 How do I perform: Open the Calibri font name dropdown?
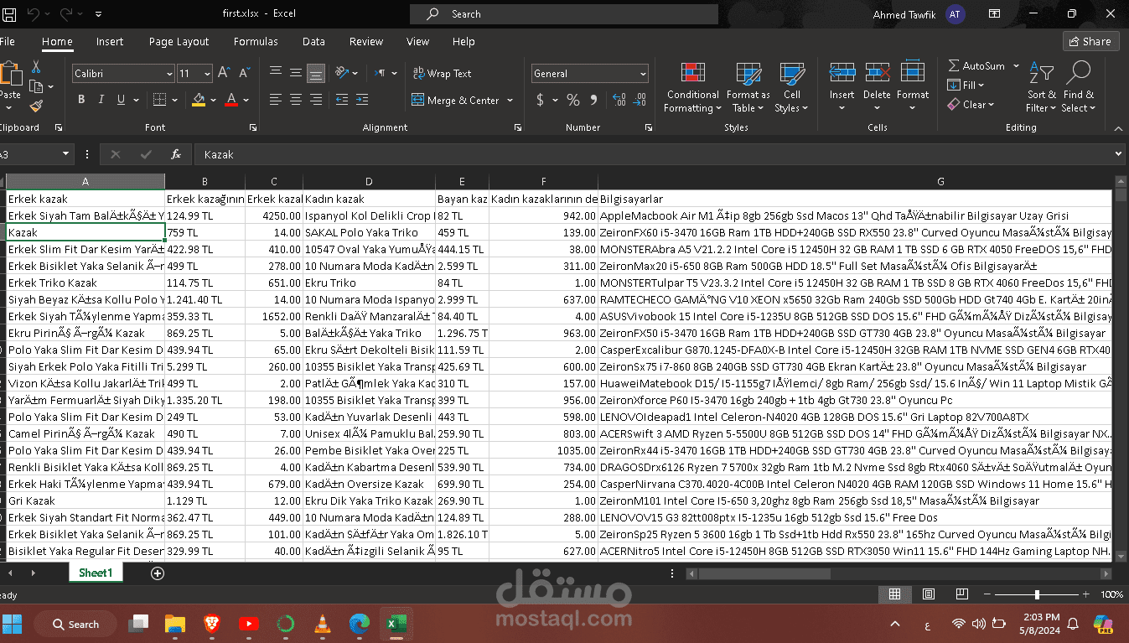[x=168, y=74]
